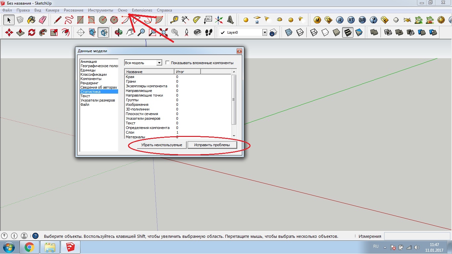Activate the Push/Pull tool
The width and height of the screenshot is (452, 254).
21,32
